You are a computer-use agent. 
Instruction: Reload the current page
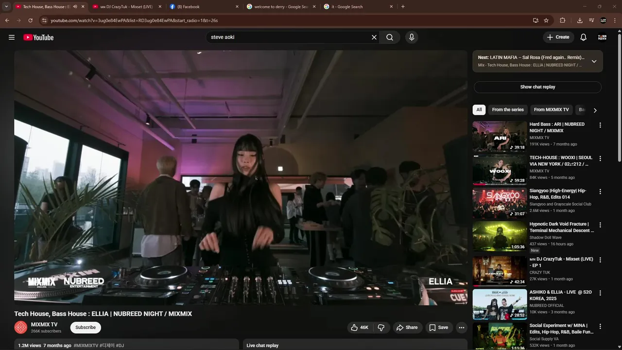(x=30, y=20)
